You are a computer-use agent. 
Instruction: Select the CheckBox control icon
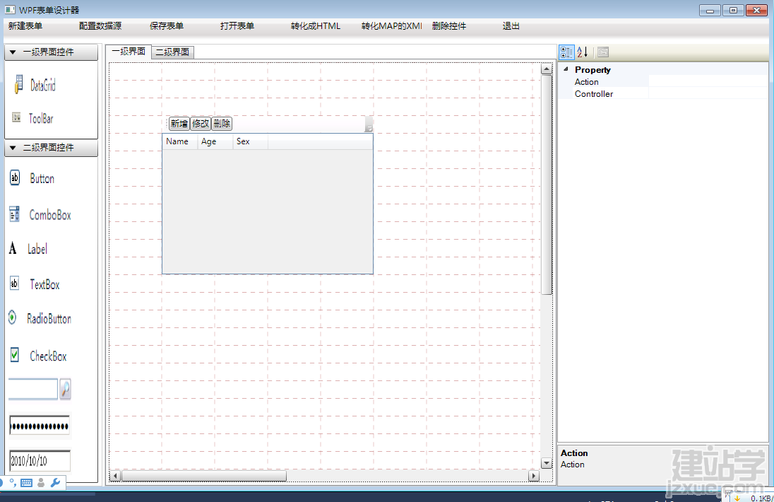pyautogui.click(x=15, y=354)
